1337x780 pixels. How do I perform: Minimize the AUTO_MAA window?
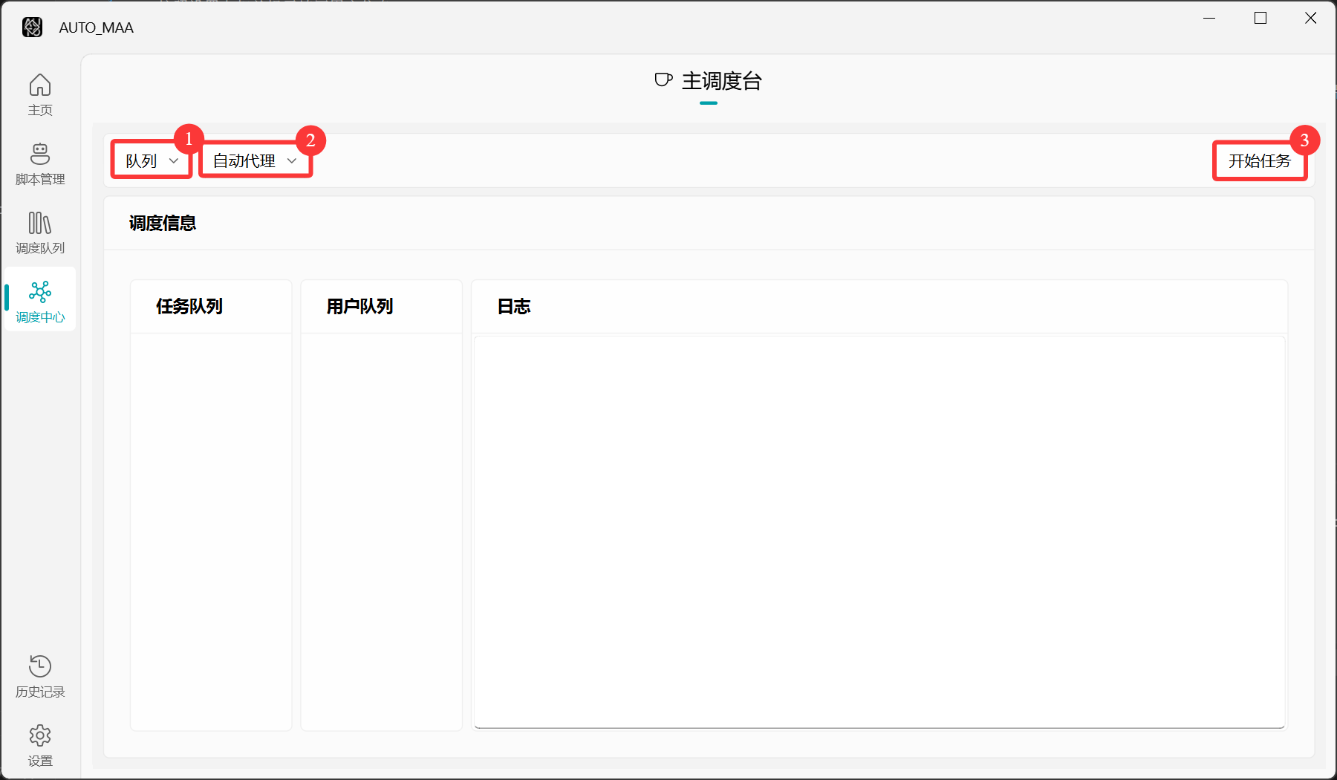tap(1209, 18)
